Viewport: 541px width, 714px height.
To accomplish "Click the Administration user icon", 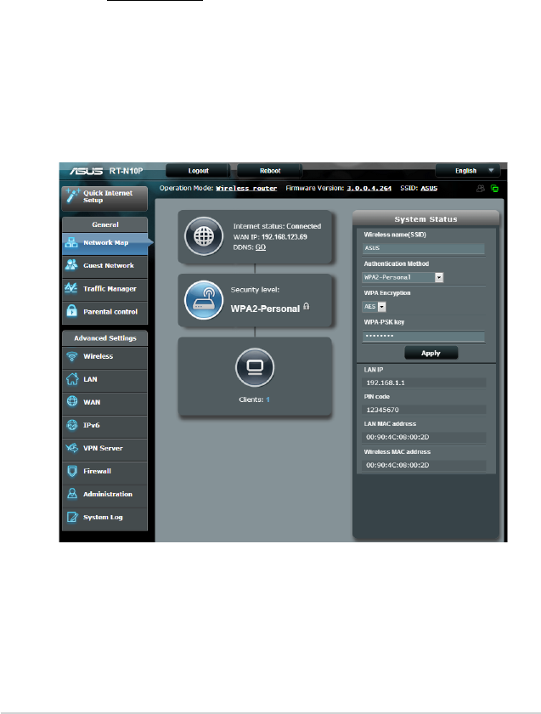I will click(x=72, y=494).
